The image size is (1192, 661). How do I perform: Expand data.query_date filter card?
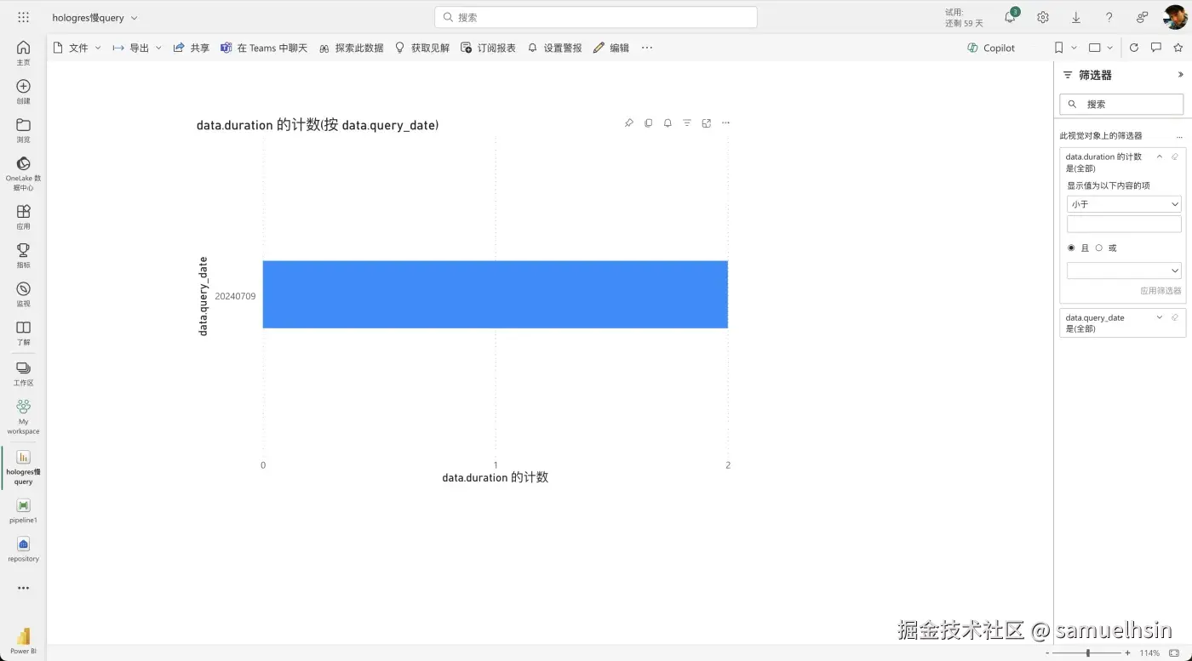[1159, 317]
